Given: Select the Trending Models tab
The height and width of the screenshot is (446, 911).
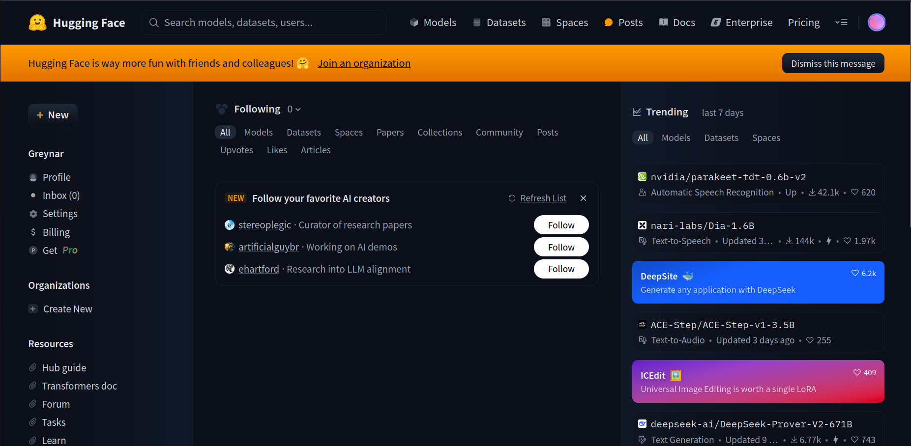Looking at the screenshot, I should click(x=676, y=138).
